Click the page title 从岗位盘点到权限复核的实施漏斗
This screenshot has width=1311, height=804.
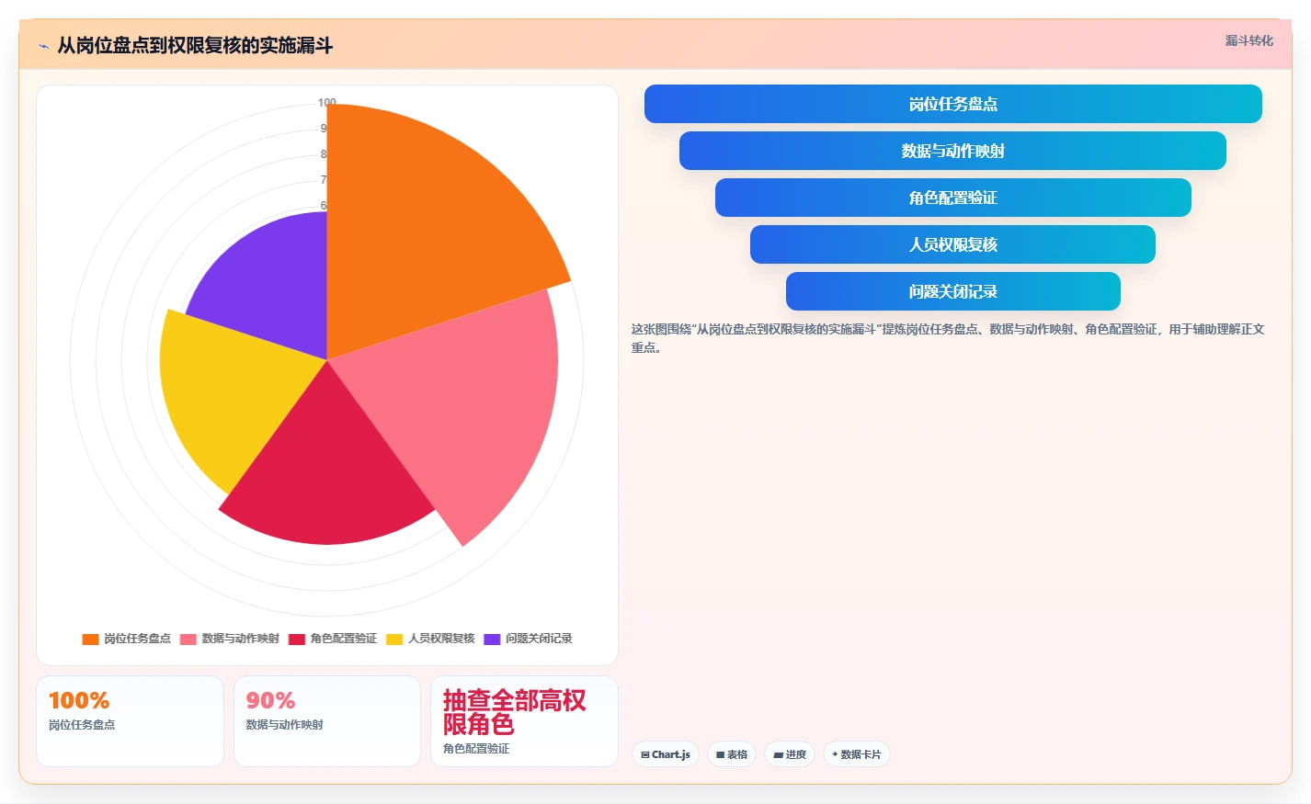point(195,46)
